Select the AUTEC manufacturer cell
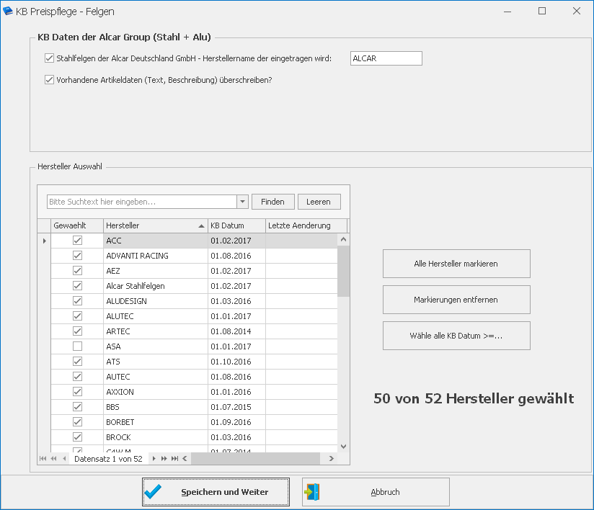594x510 pixels. (155, 376)
